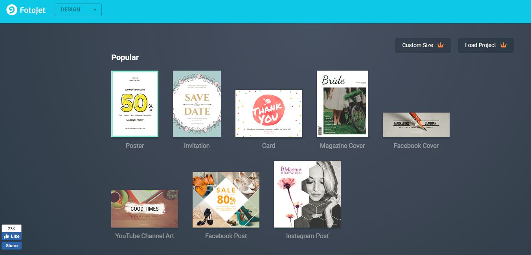The width and height of the screenshot is (531, 255).
Task: Click the Facebook Share button
Action: tap(12, 246)
